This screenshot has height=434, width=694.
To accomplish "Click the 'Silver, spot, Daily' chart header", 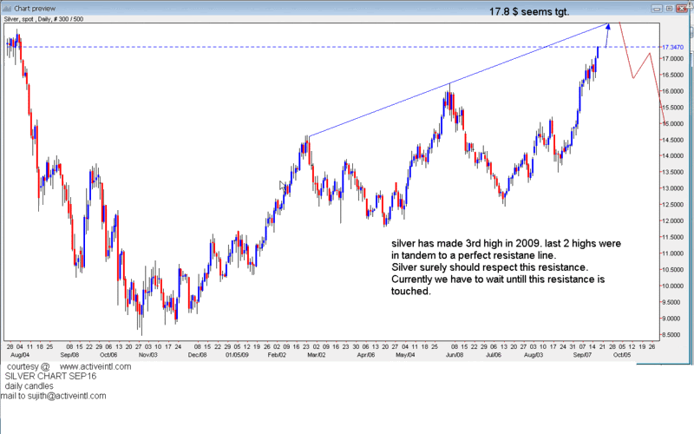I will (44, 18).
